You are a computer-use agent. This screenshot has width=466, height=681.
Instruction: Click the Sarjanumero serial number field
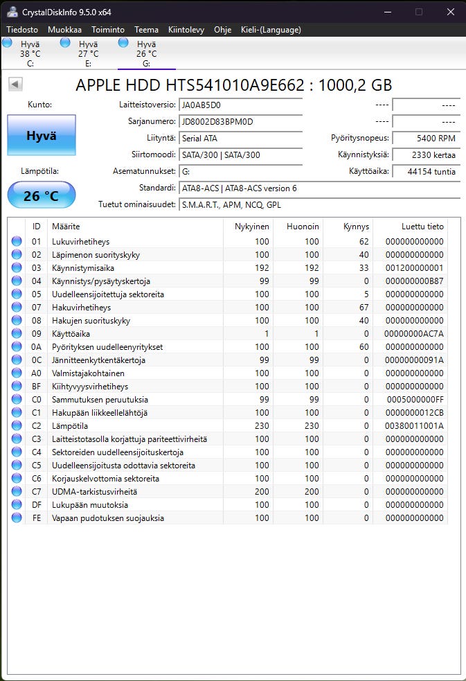click(240, 122)
